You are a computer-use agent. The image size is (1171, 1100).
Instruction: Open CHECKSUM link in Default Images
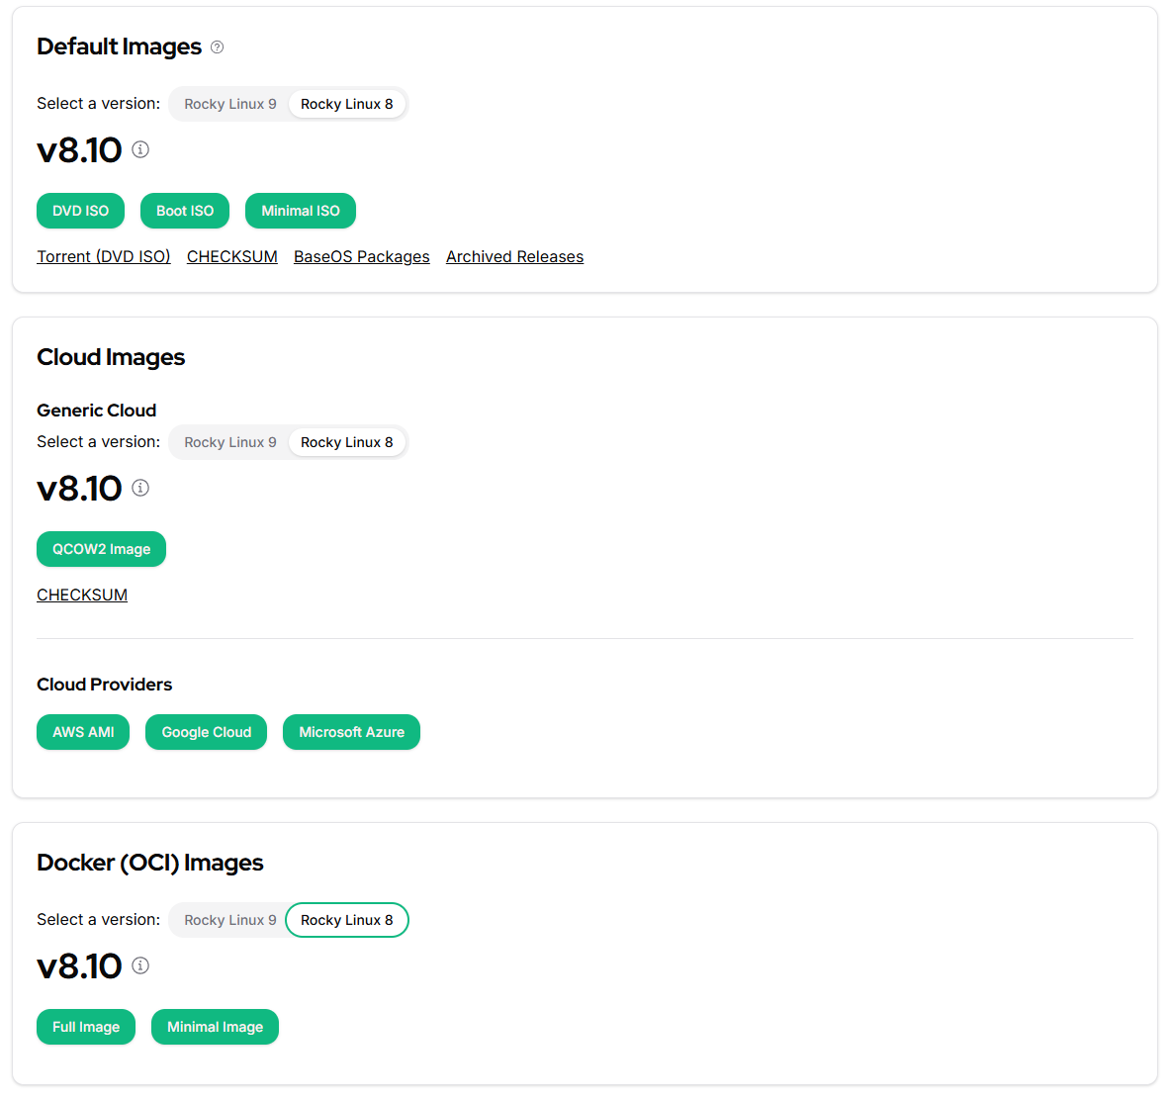[232, 257]
